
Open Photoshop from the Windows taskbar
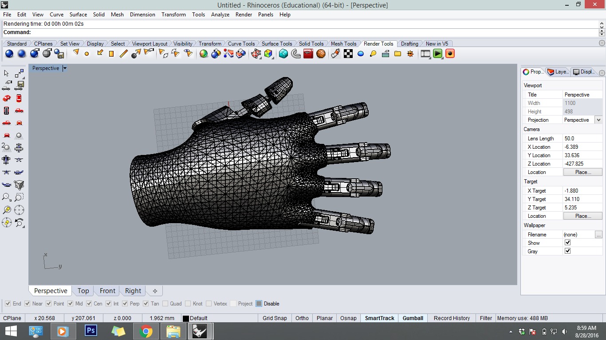coord(91,331)
